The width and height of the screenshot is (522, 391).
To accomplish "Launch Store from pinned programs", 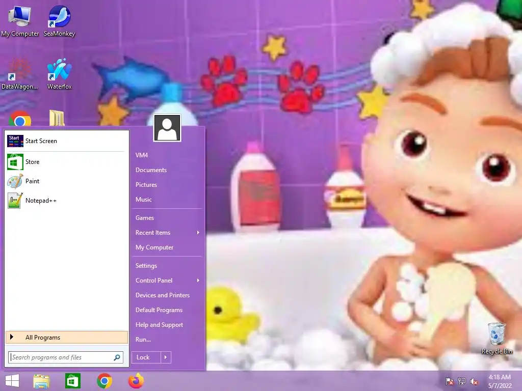I will (x=67, y=162).
